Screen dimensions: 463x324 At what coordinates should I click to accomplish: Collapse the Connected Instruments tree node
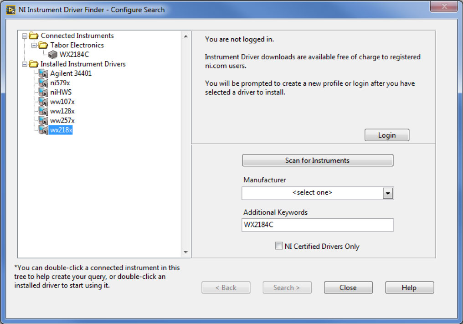24,36
